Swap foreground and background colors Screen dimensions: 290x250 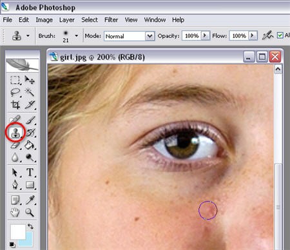30,226
